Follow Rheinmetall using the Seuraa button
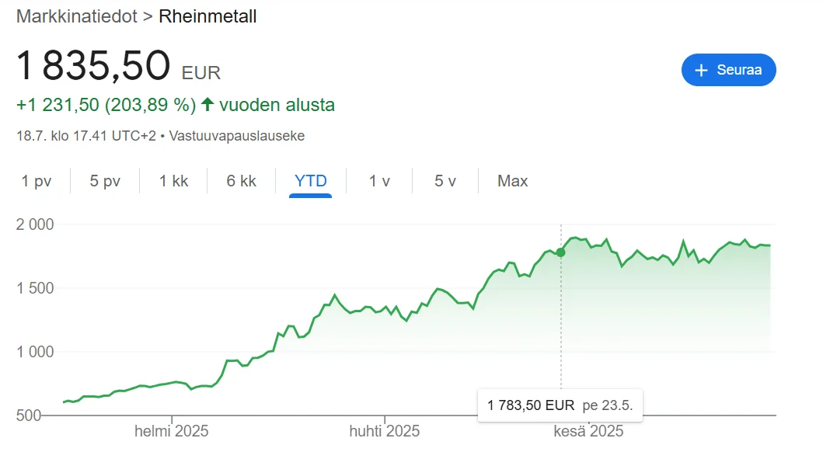 point(728,70)
